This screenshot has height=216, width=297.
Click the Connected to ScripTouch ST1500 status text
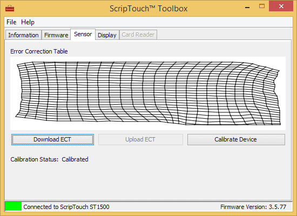[66, 207]
